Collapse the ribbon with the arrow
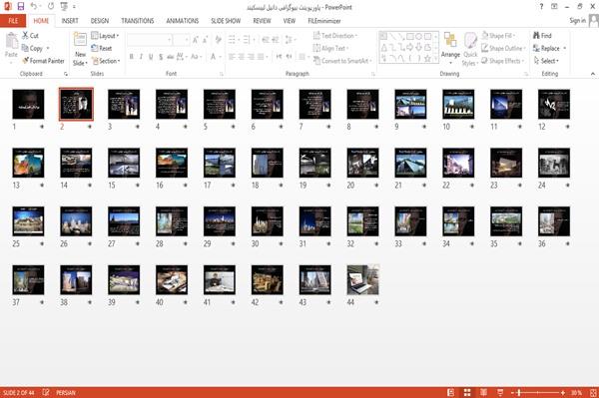This screenshot has width=599, height=398. pyautogui.click(x=592, y=74)
